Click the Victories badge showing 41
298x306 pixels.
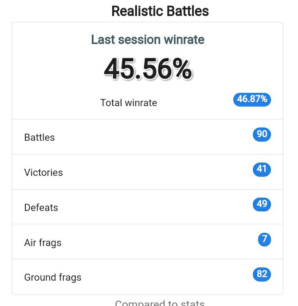coord(262,169)
